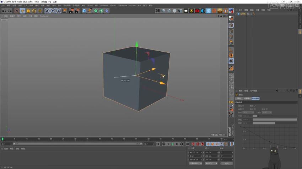Click the Strength slider bar
Image resolution: width=302 pixels, height=169 pixels.
coord(275,120)
